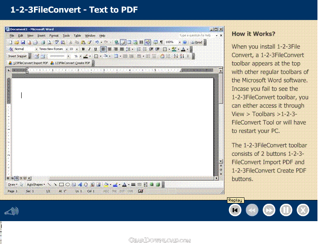Toggle Italic formatting
The image size is (320, 244).
click(x=89, y=49)
